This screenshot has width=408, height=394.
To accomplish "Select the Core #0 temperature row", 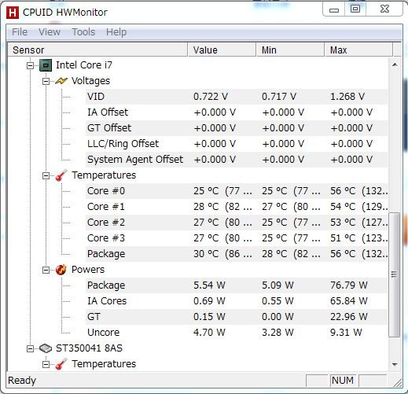I will [x=237, y=191].
